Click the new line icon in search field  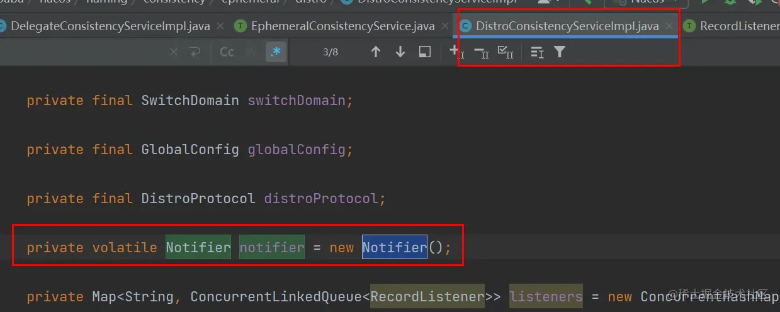coord(195,52)
